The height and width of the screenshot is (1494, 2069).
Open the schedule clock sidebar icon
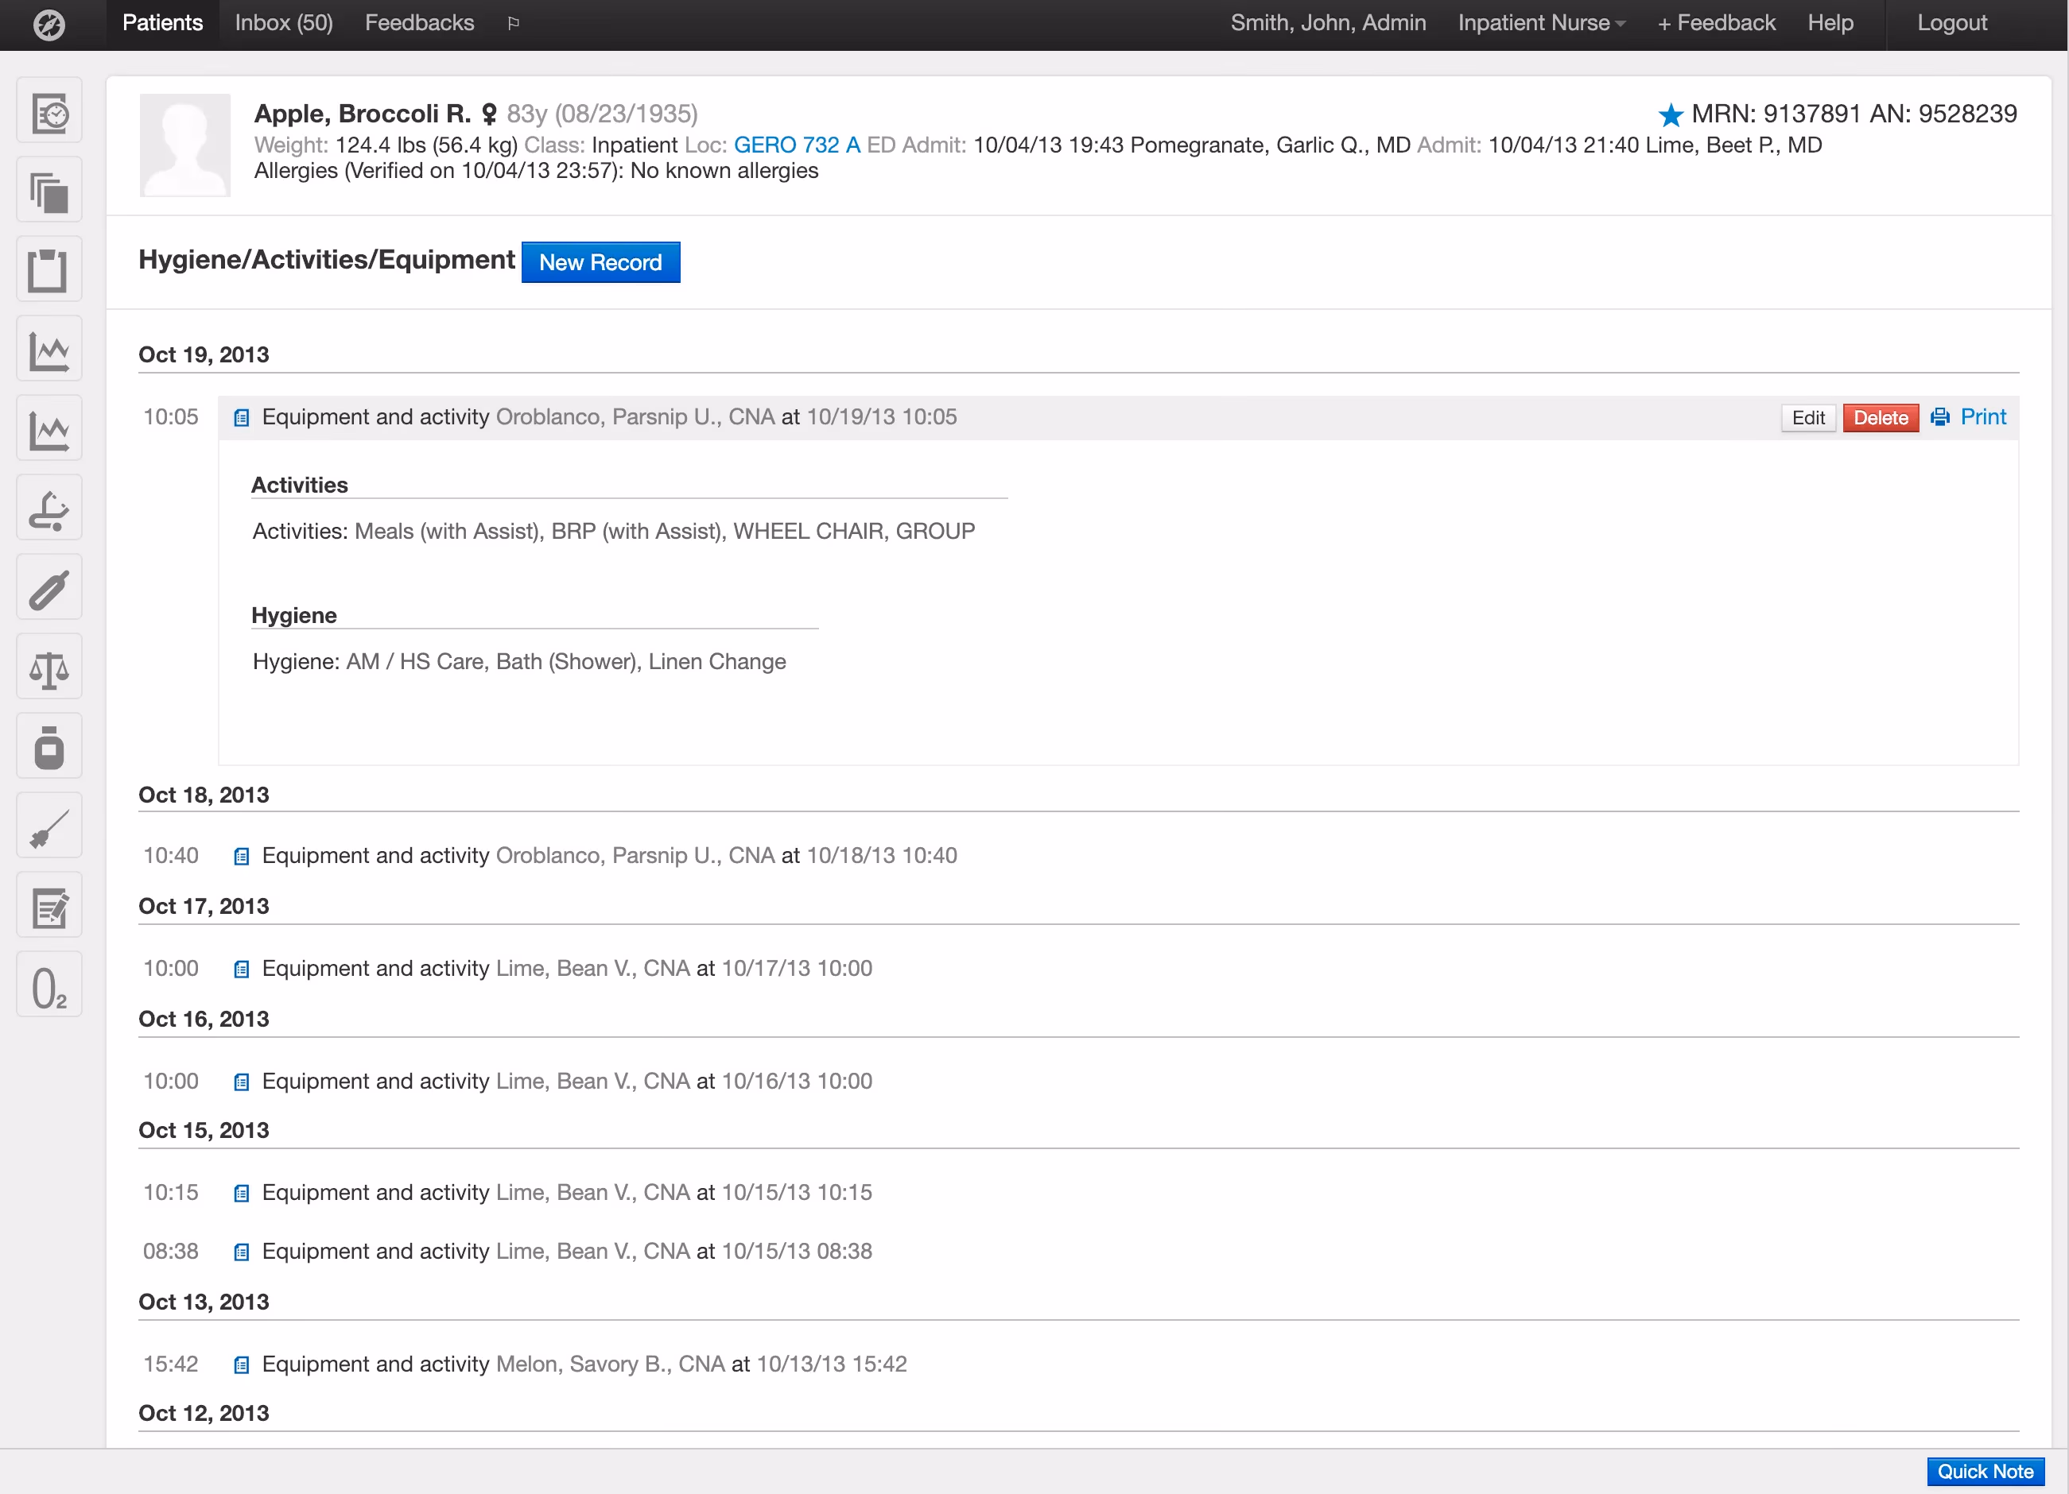[49, 111]
